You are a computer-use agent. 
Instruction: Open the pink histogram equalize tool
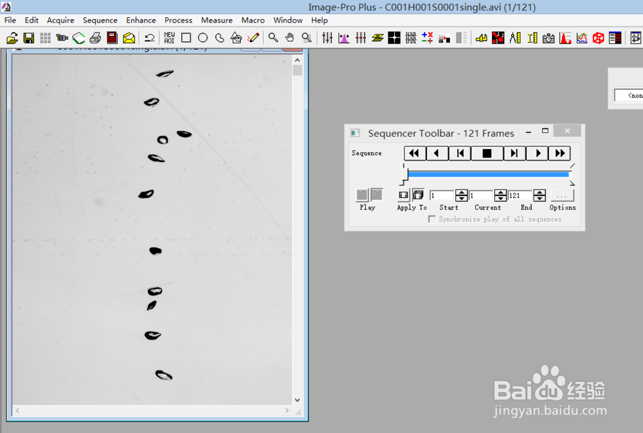click(343, 38)
